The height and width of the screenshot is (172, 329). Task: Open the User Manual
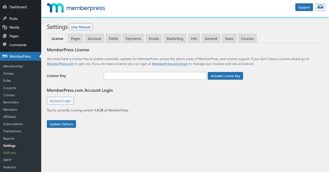coord(81,27)
